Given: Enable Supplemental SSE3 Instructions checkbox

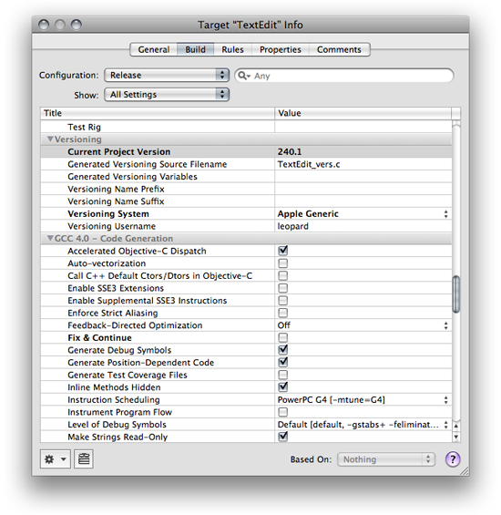Looking at the screenshot, I should [282, 301].
